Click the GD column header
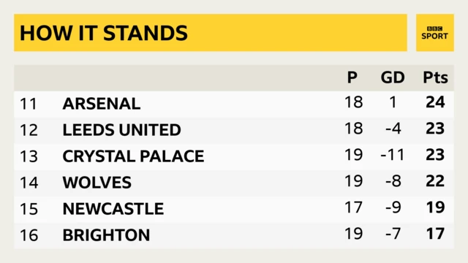Image resolution: width=468 pixels, height=263 pixels. pyautogui.click(x=393, y=77)
